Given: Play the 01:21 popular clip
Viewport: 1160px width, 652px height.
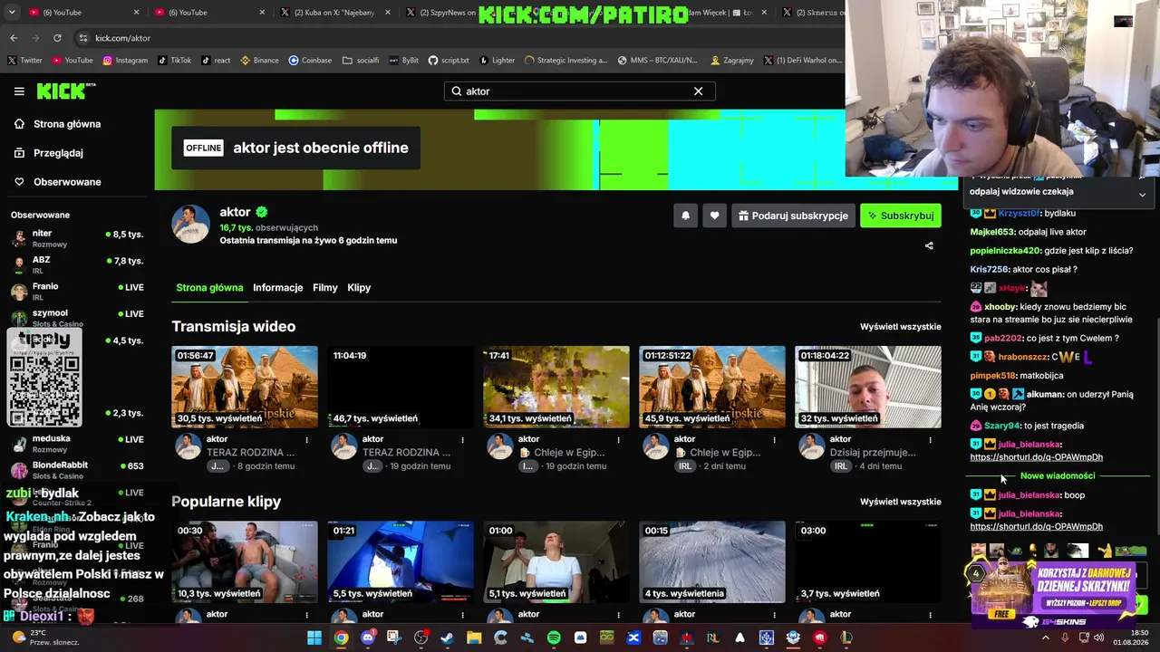Looking at the screenshot, I should click(401, 561).
